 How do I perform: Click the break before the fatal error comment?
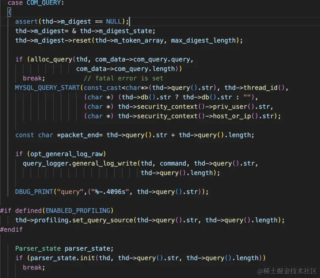coord(32,78)
